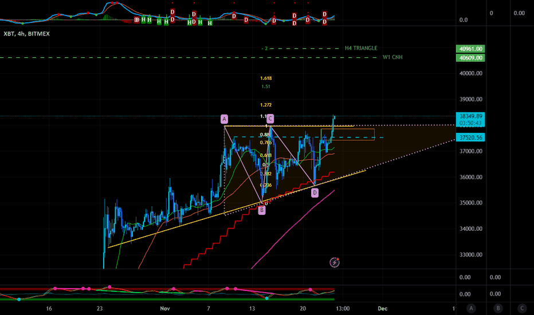534x315 pixels.
Task: Select the 1.272 Fibonacci level label
Action: click(266, 105)
